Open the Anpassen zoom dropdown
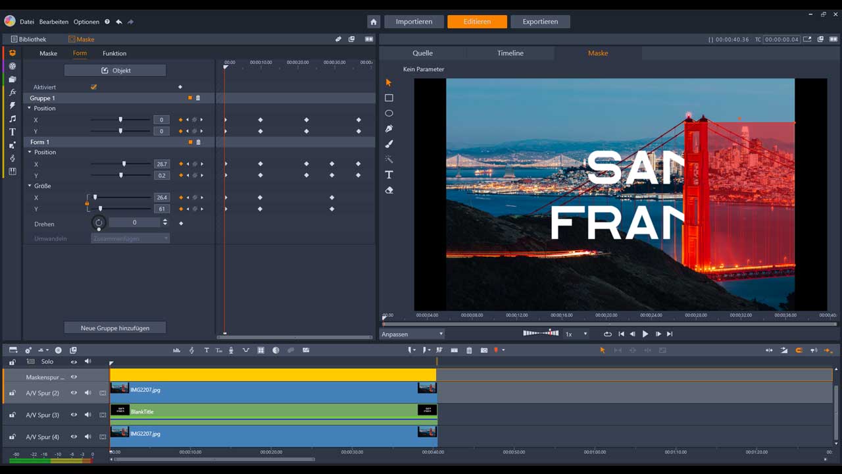 click(x=412, y=334)
